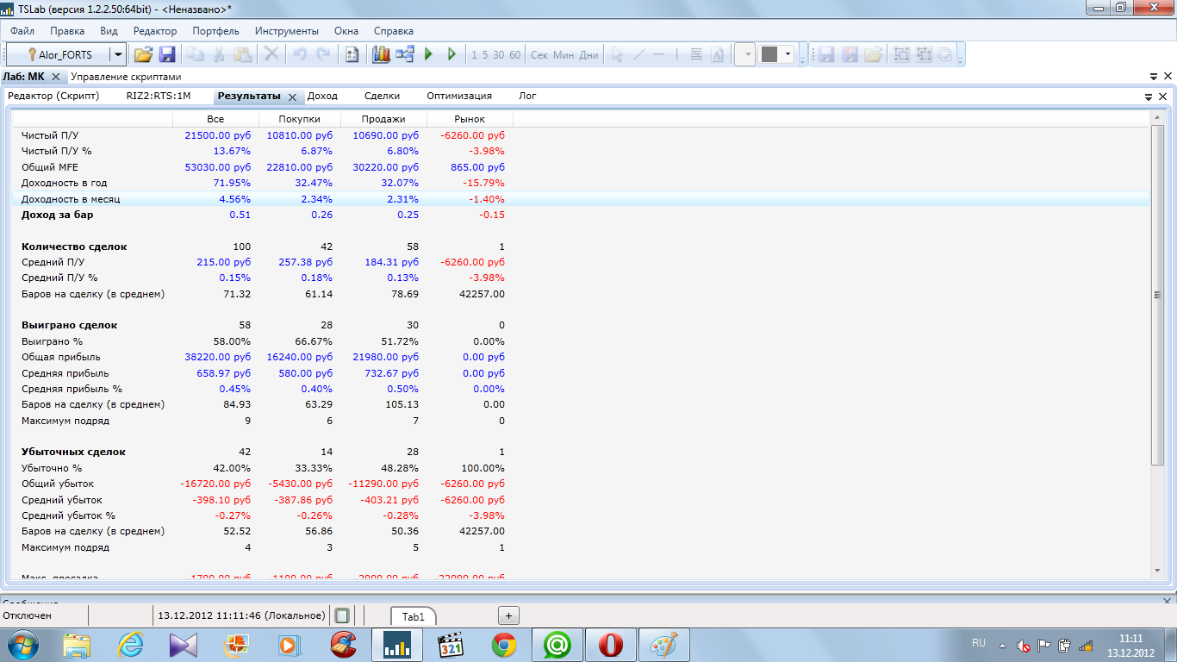Open Google Chrome from the taskbar
The height and width of the screenshot is (662, 1177).
tap(504, 644)
